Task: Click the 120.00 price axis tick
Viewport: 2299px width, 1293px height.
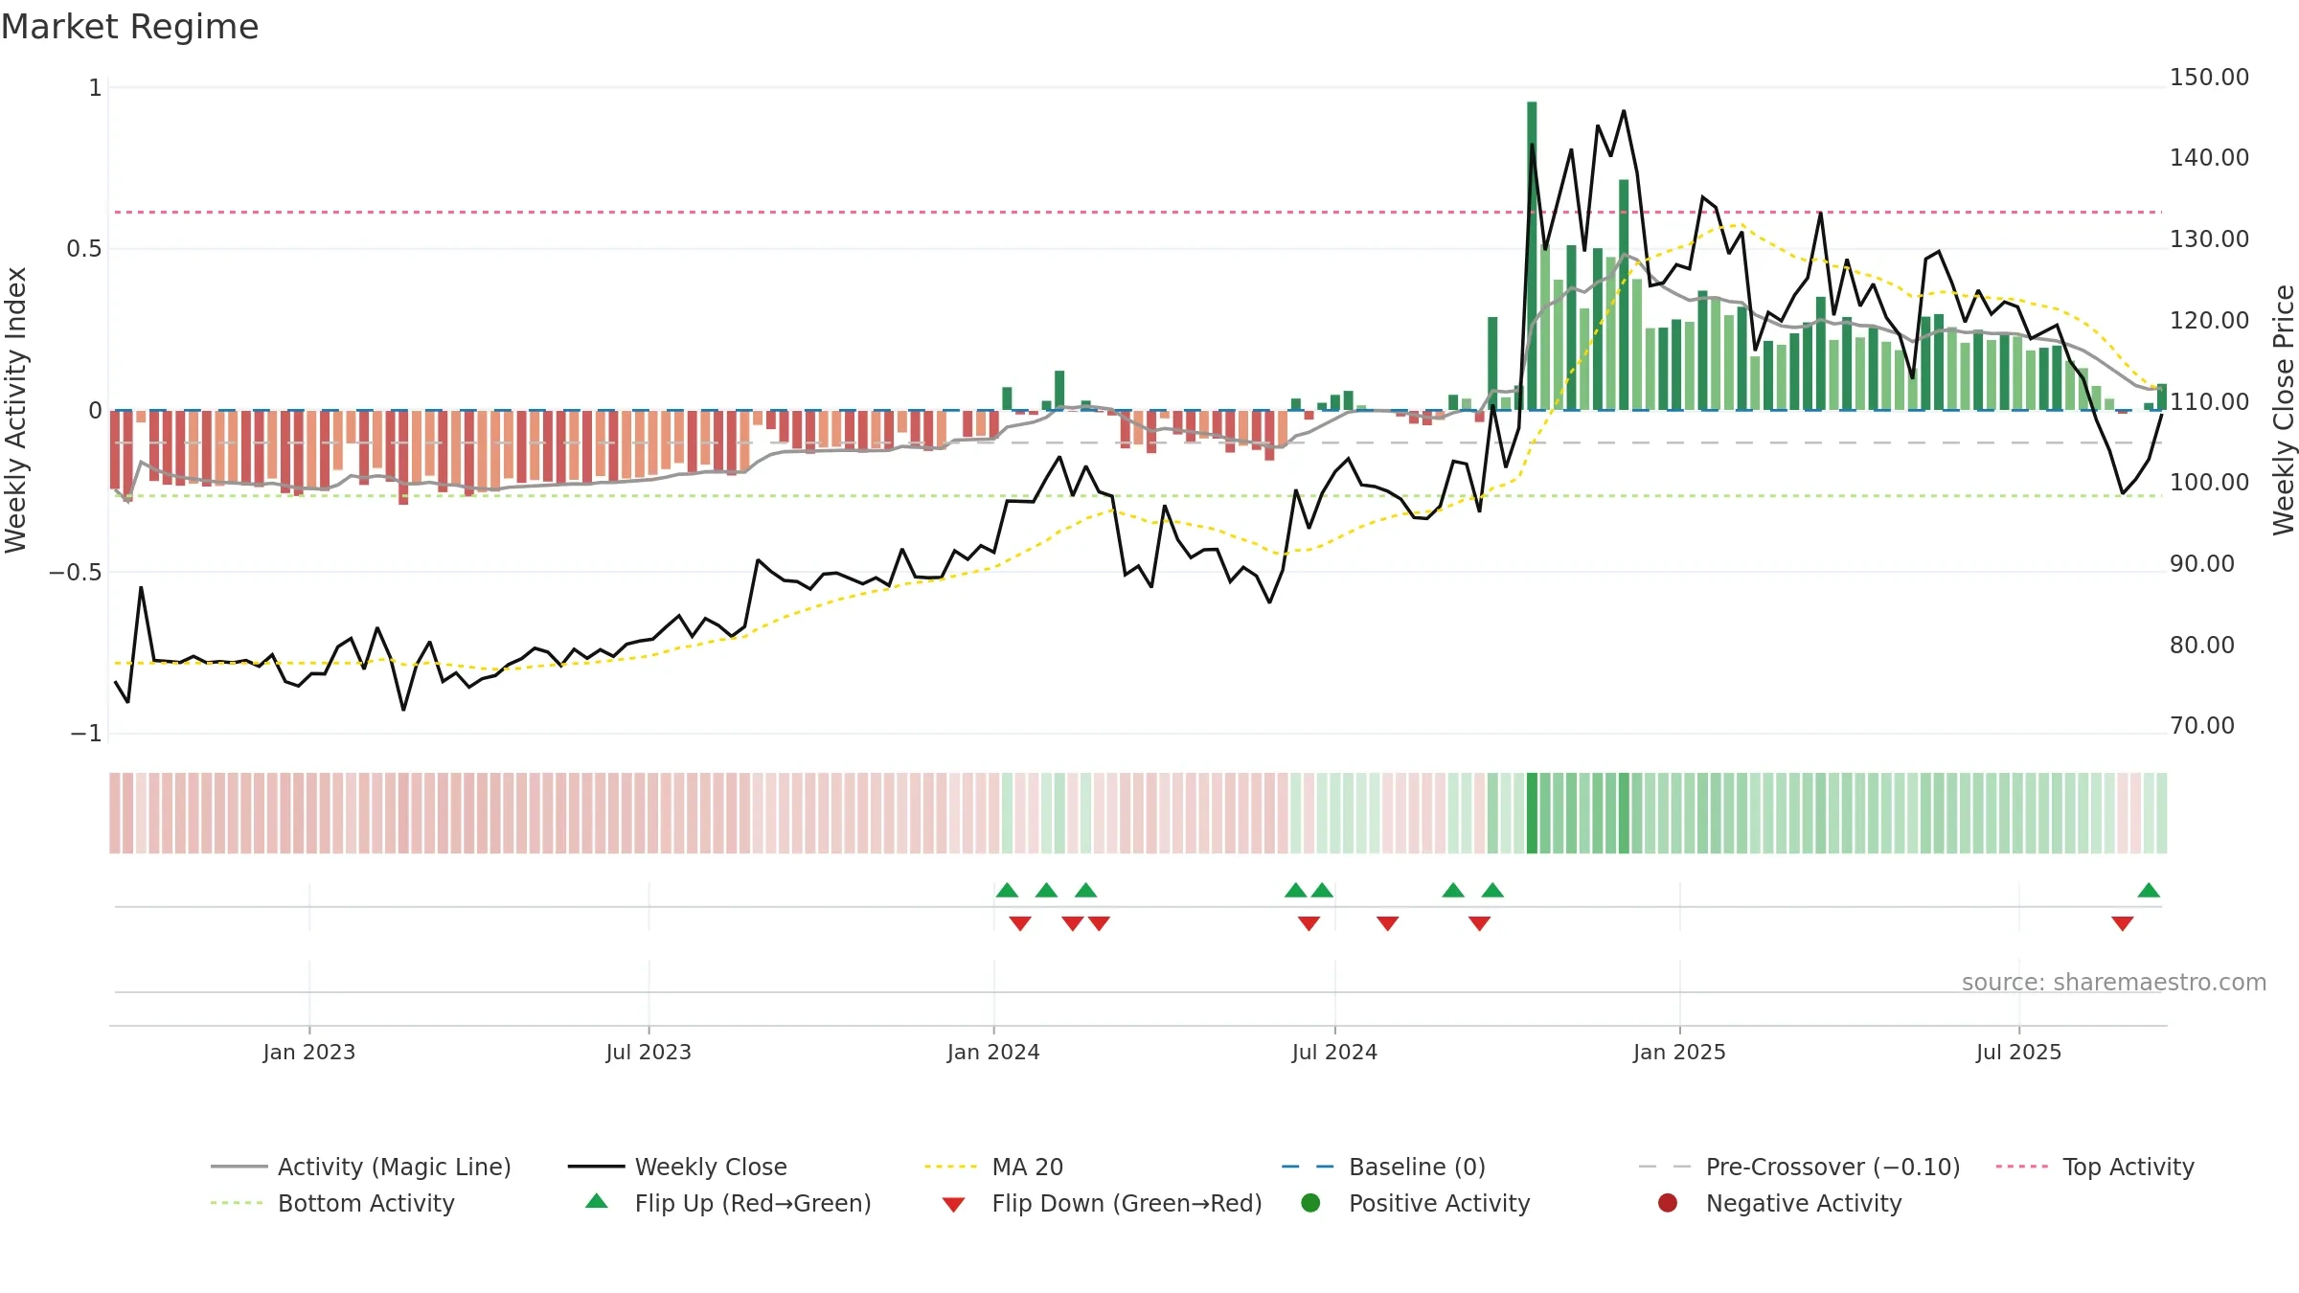Action: click(x=2209, y=320)
